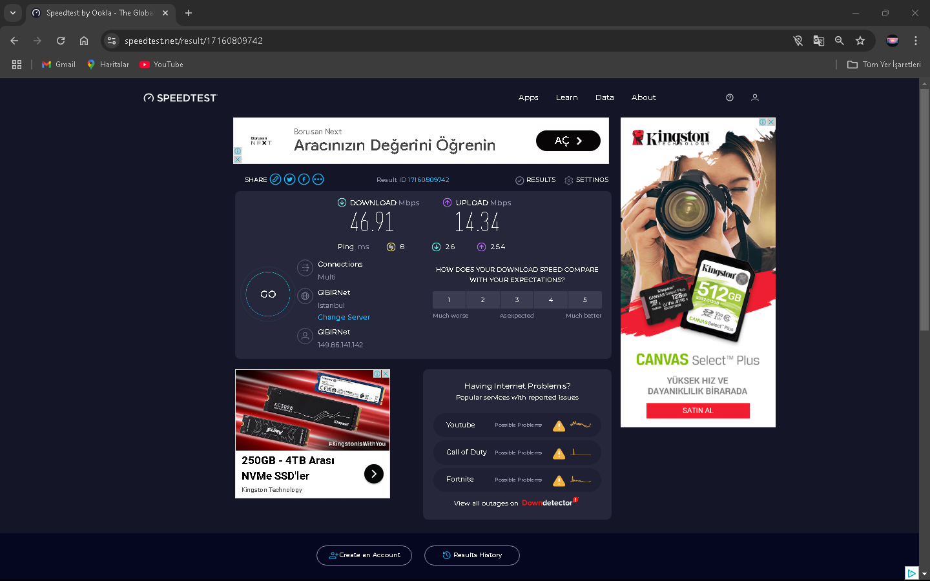Screen dimensions: 930x581
Task: Rate download speed as 5 Much better
Action: [585, 300]
